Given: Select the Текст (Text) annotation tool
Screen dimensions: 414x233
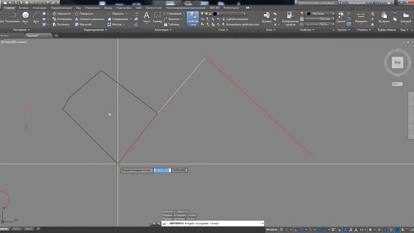Looking at the screenshot, I should (147, 17).
